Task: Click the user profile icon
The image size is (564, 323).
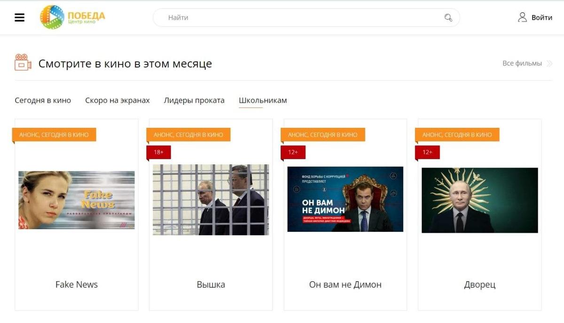Action: (x=522, y=17)
